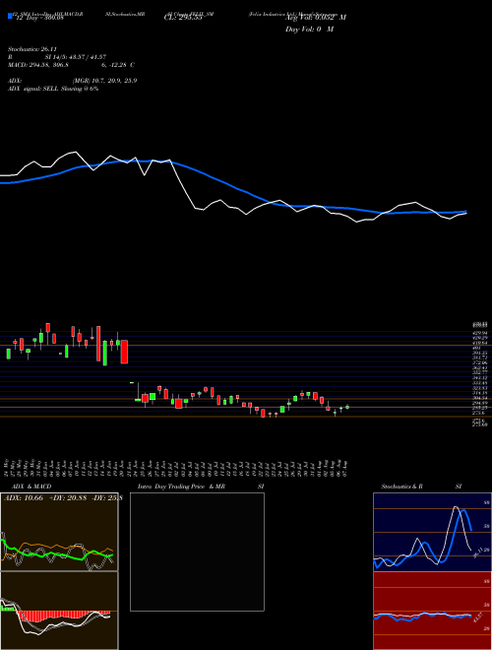
Task: Click the 'Stochastics: 26.11' readout
Action: [x=31, y=48]
